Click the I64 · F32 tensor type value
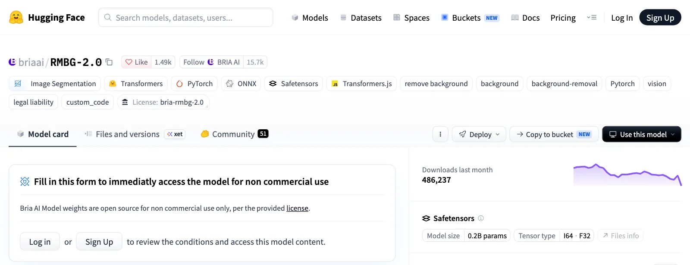The height and width of the screenshot is (265, 690). click(577, 236)
